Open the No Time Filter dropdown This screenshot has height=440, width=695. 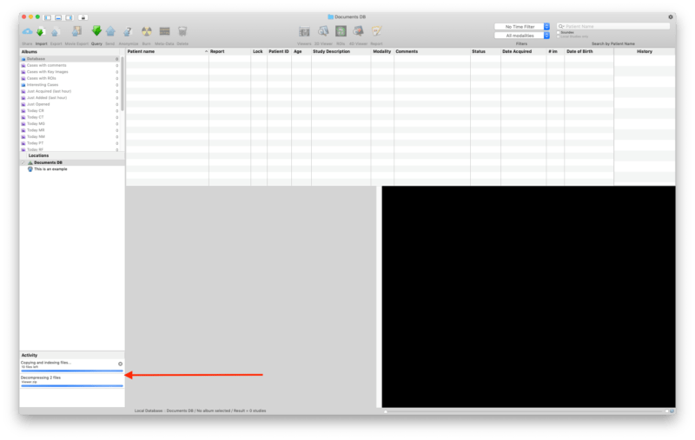pos(522,27)
